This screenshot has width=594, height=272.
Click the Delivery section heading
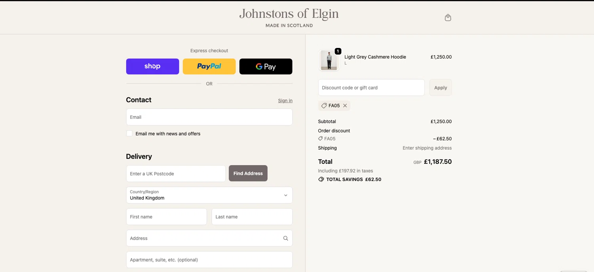pyautogui.click(x=139, y=156)
